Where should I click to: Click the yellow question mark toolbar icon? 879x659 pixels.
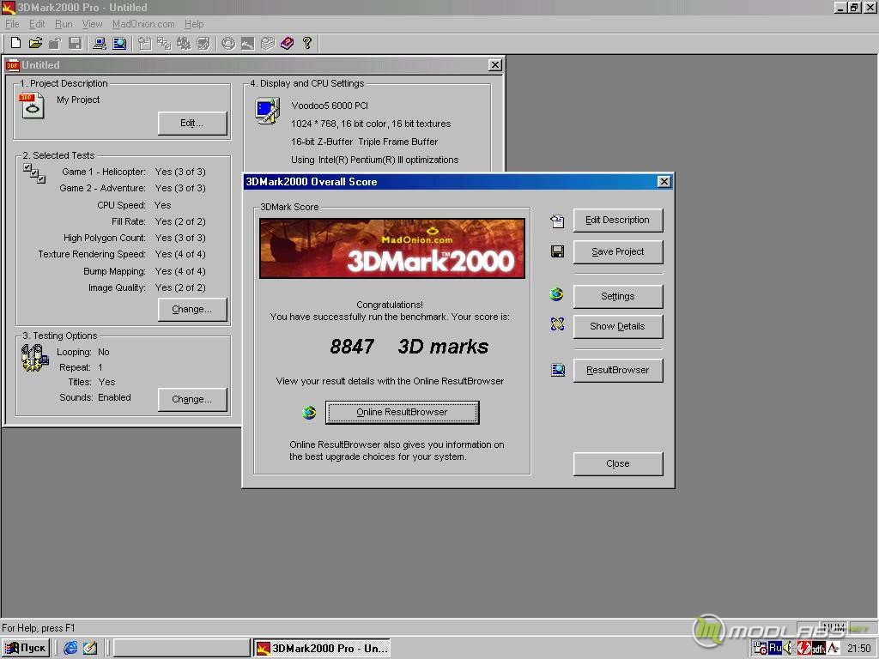307,43
